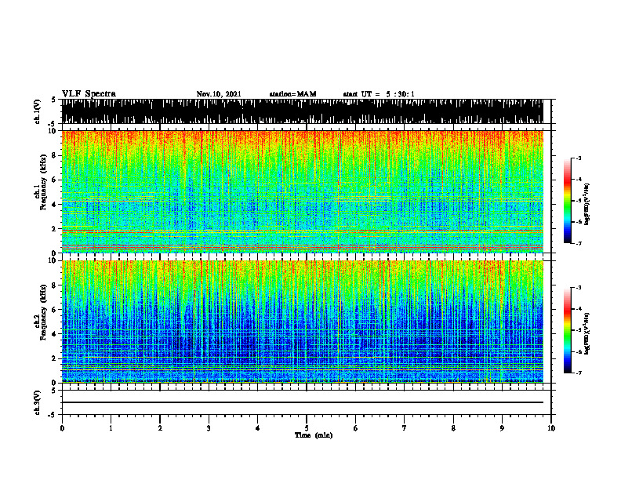
Task: Click the "-5" tick on ch.2 colorbar
Action: coord(579,330)
